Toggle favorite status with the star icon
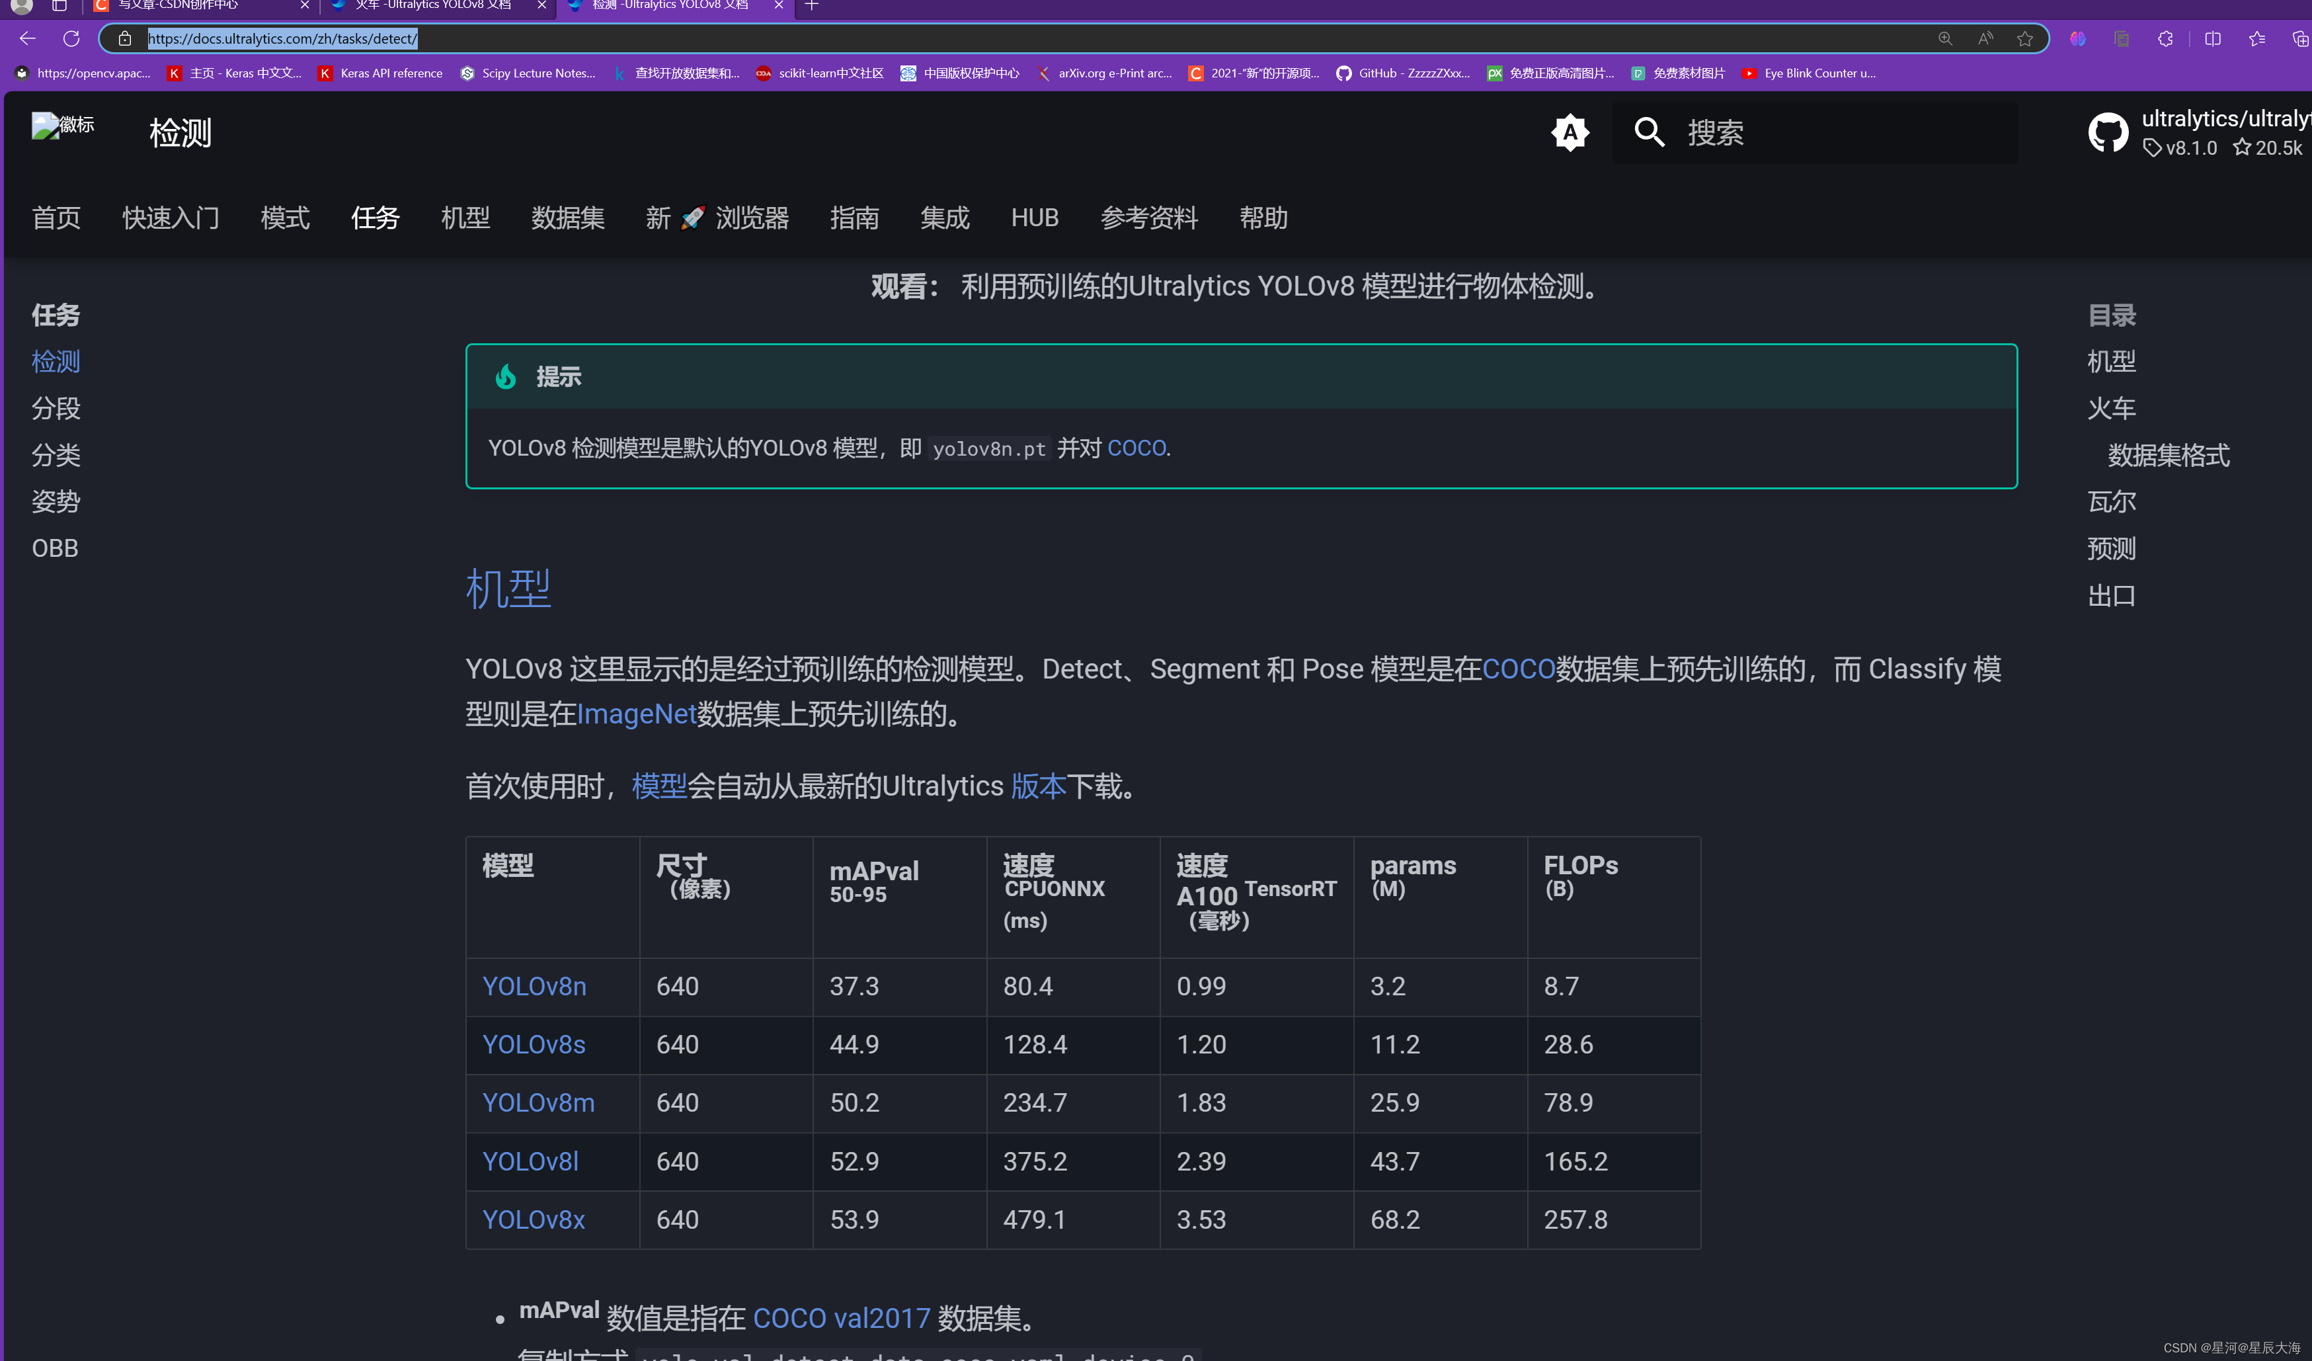Screen dimensions: 2312x1361 point(2025,38)
